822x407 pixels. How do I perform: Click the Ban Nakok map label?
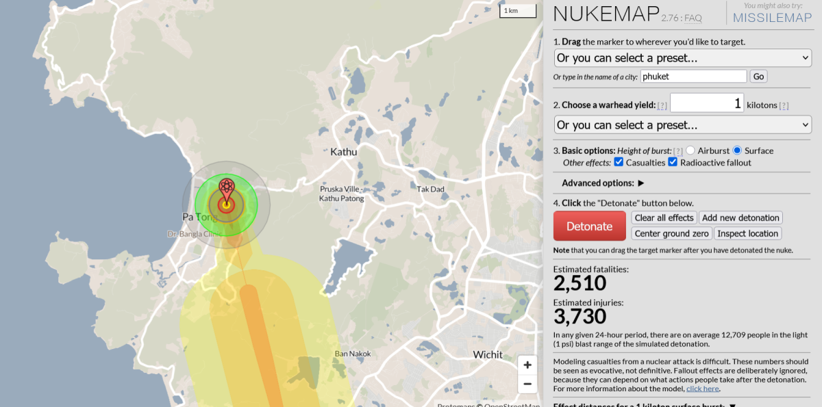[353, 354]
